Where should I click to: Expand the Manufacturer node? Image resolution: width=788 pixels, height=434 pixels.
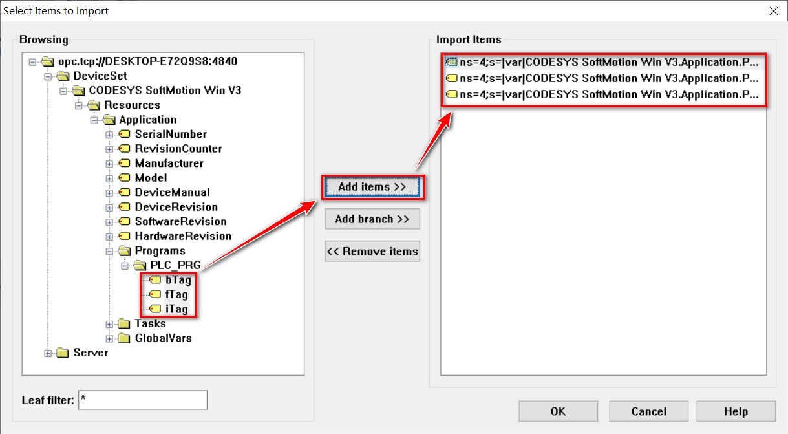[109, 164]
